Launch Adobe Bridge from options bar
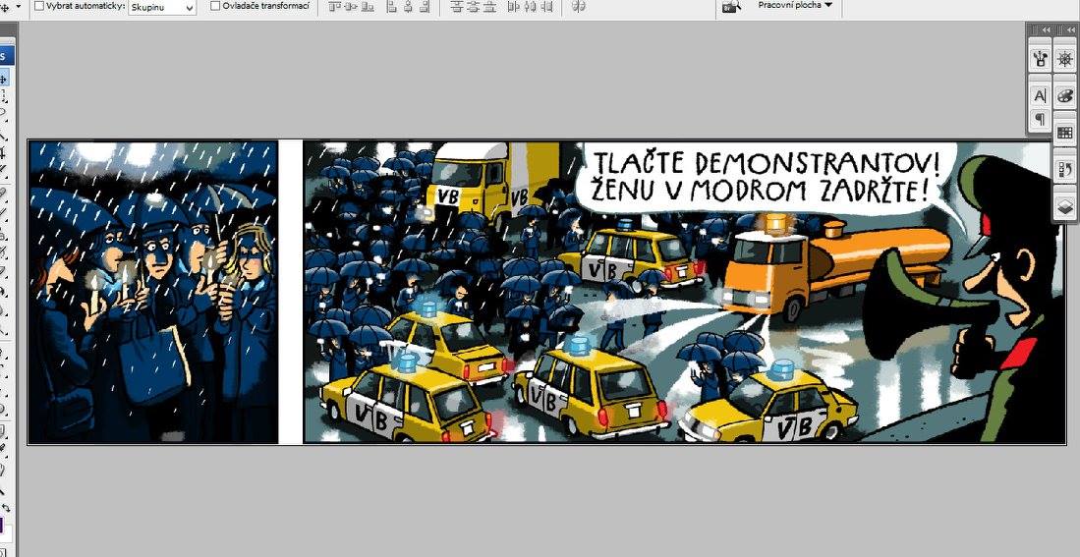Screen dimensions: 1080x557 [731, 6]
